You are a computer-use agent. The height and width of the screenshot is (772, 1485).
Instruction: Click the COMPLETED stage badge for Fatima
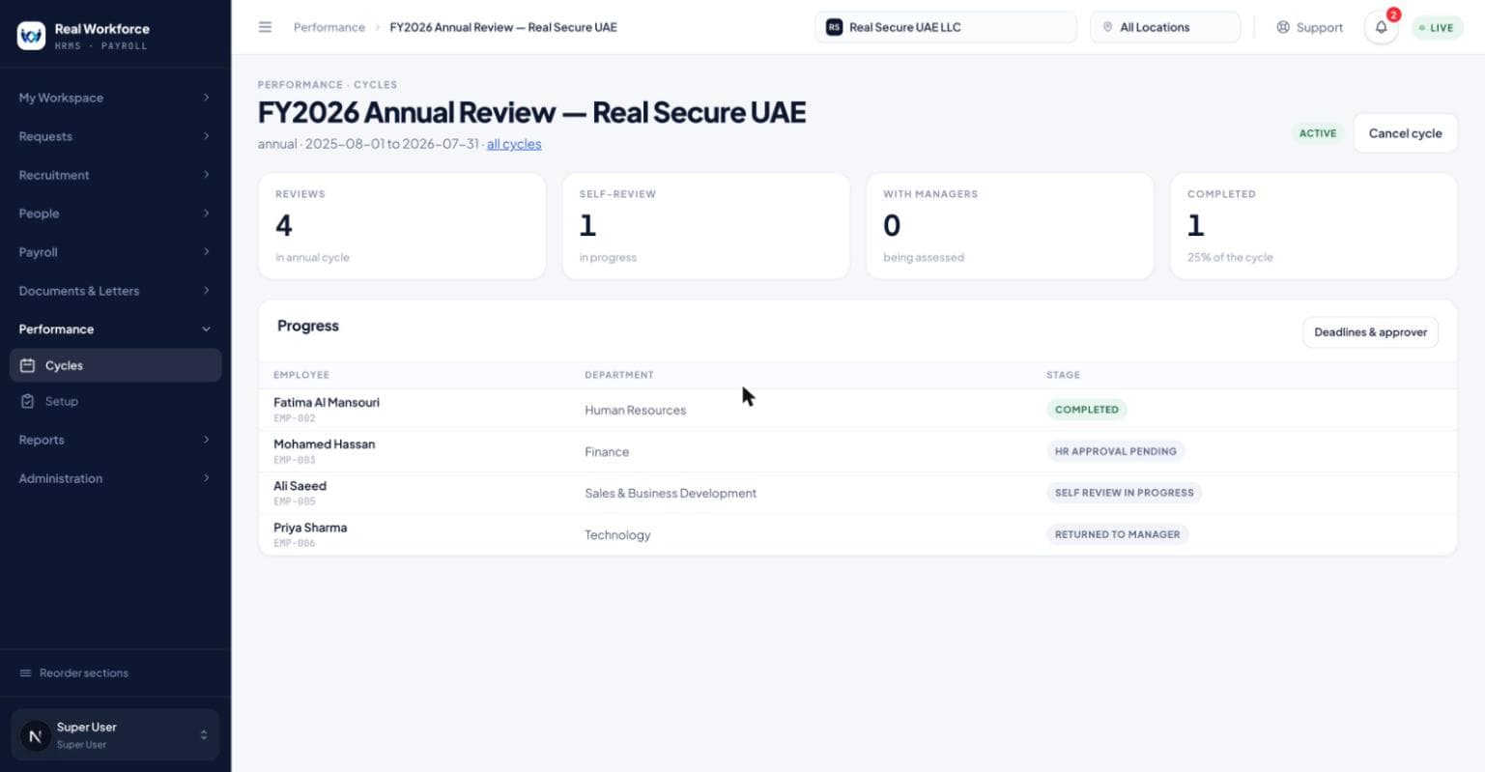1086,410
